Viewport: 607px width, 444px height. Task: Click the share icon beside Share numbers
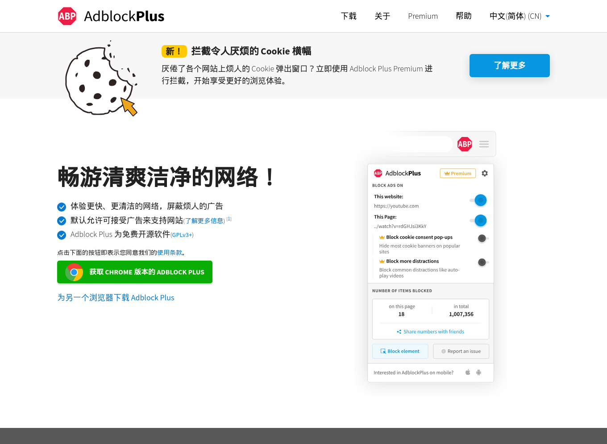399,332
